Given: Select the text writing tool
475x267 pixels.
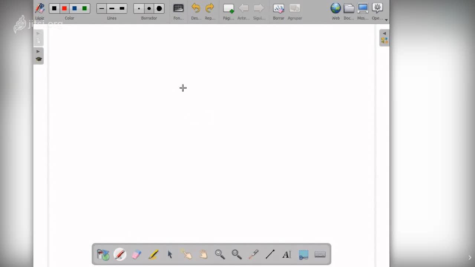Looking at the screenshot, I should pos(287,254).
